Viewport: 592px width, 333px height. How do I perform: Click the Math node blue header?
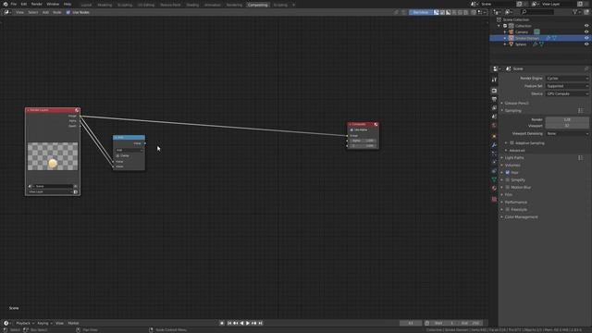click(x=129, y=137)
